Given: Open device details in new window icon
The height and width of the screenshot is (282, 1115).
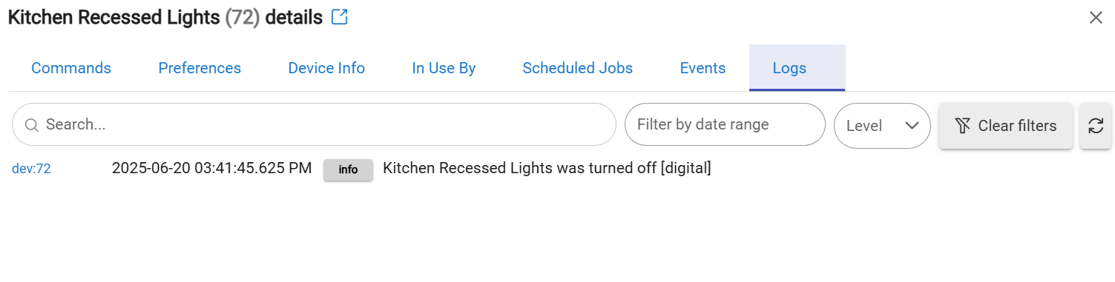Looking at the screenshot, I should tap(339, 17).
